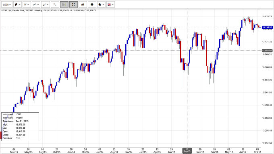Viewport: 274px width, 154px height.
Task: Toggle the chart grid button
Action: [x=64, y=4]
